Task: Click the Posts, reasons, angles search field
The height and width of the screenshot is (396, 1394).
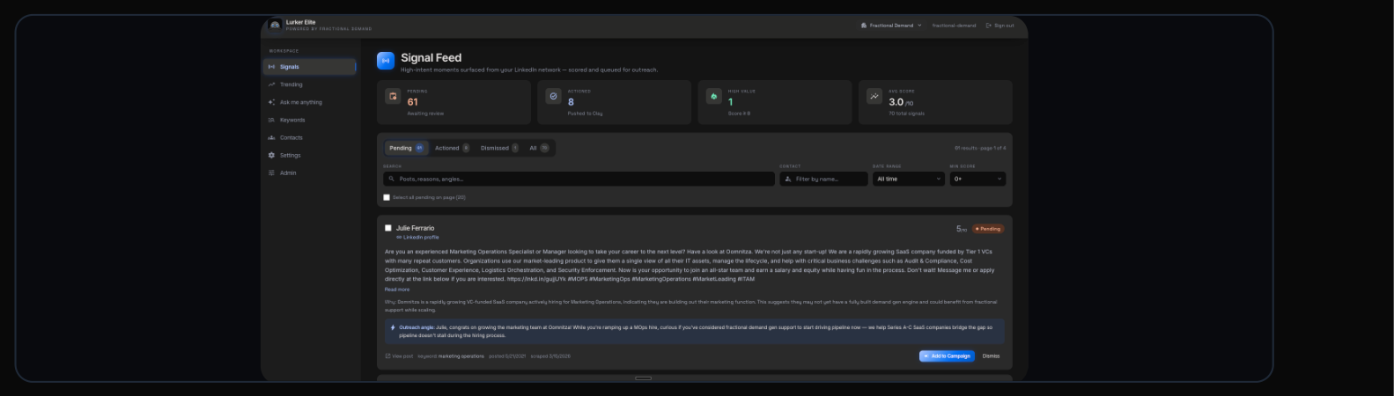Action: [x=579, y=179]
